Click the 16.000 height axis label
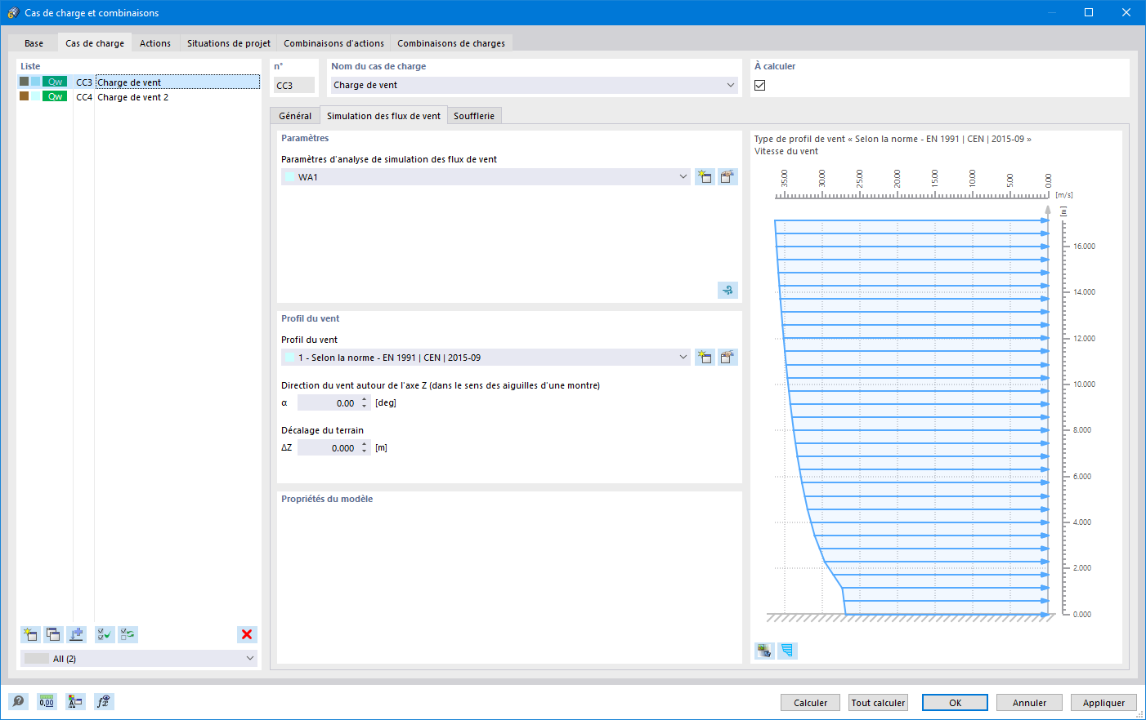The image size is (1146, 720). click(1084, 246)
